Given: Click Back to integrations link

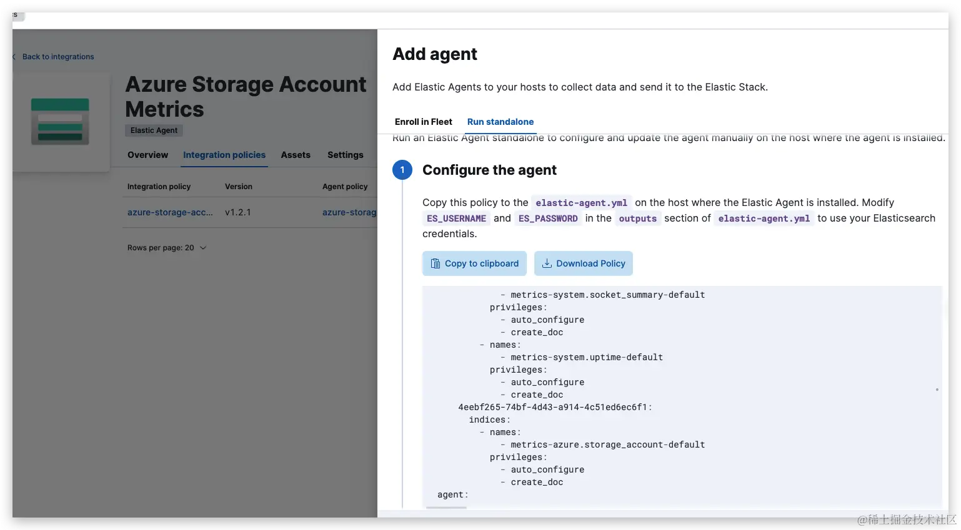Looking at the screenshot, I should (58, 57).
